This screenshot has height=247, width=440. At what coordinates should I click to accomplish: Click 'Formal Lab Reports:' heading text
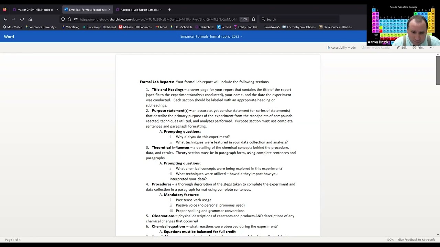pos(157,82)
